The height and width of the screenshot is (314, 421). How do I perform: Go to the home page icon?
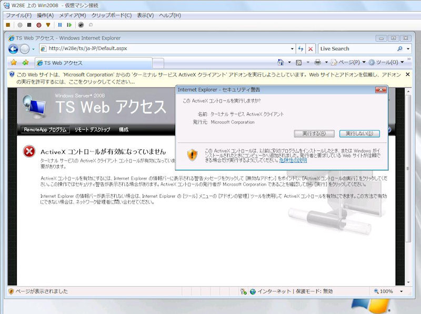pos(280,62)
